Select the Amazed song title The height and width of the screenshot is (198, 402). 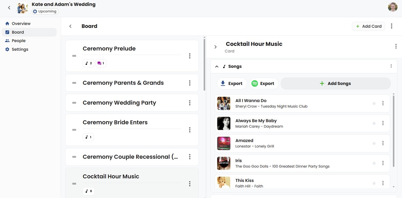(244, 140)
